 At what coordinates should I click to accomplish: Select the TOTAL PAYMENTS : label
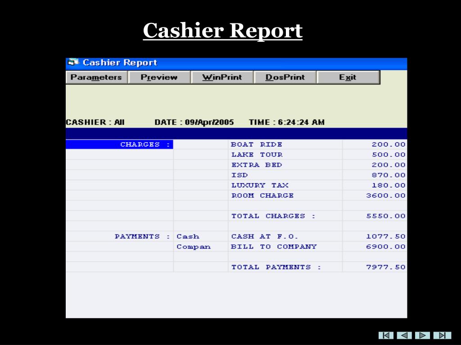click(276, 267)
